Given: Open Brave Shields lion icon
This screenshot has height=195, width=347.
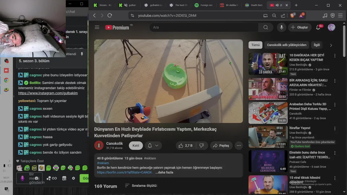Looking at the screenshot, I should pos(293,15).
